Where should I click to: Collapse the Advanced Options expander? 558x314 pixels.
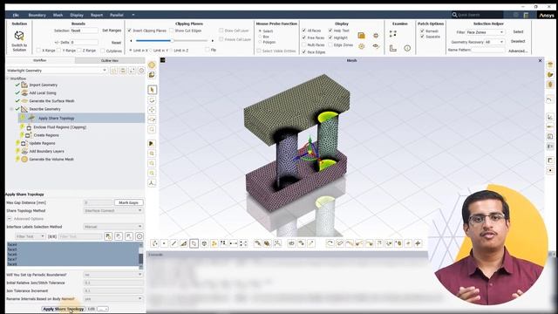pyautogui.click(x=10, y=219)
